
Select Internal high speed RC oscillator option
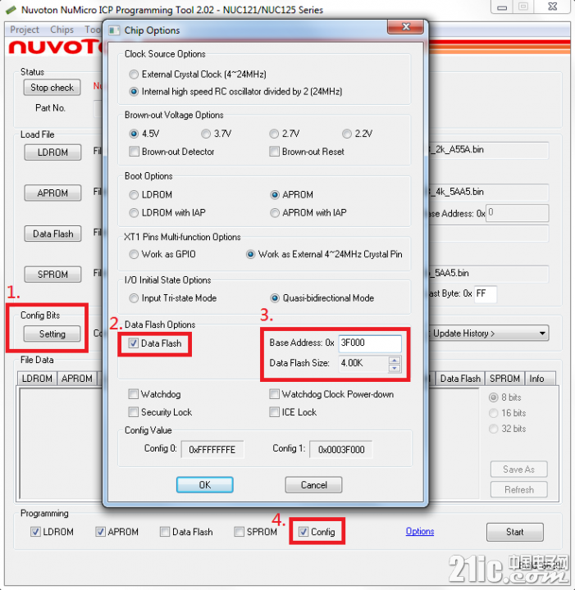pos(134,92)
